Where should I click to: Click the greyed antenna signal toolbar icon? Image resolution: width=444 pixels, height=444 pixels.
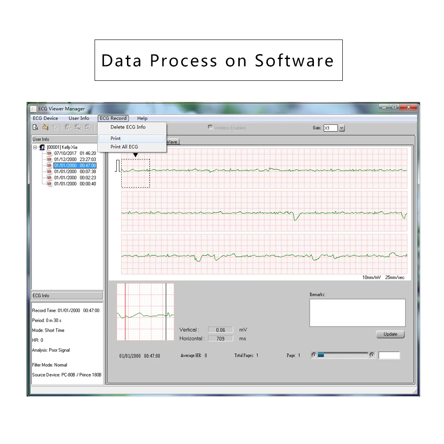click(x=55, y=128)
